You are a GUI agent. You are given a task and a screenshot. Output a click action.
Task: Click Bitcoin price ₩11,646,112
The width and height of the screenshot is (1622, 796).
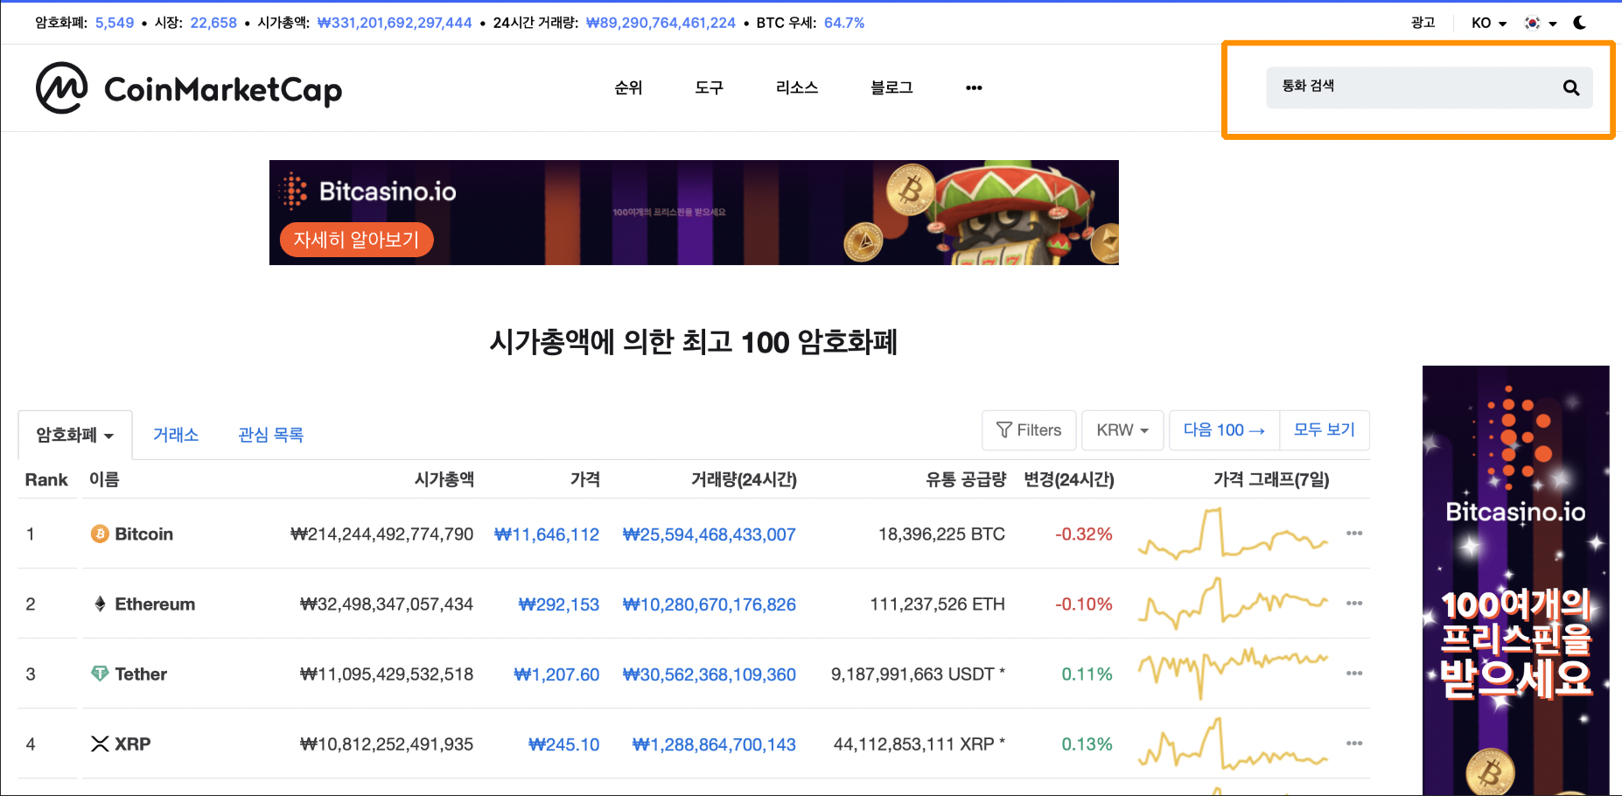(x=547, y=534)
